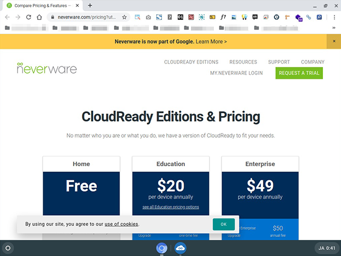Open the status tray showing JA 0:41
Image resolution: width=341 pixels, height=256 pixels.
[327, 248]
